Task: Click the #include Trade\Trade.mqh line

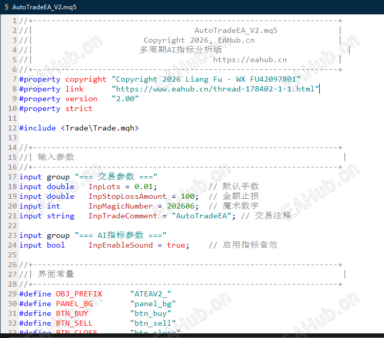Action: 79,128
